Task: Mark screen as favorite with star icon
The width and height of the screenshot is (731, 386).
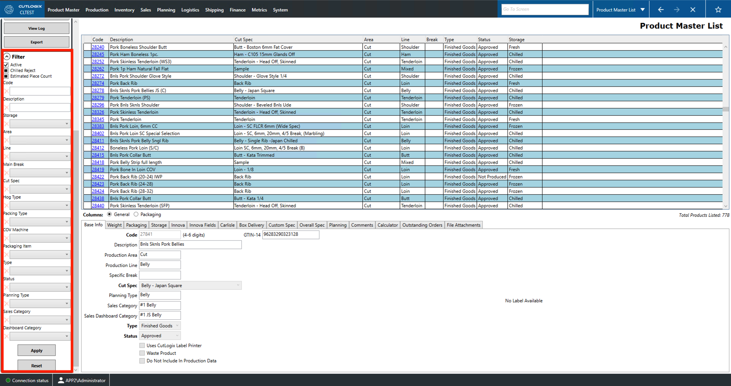Action: click(719, 9)
